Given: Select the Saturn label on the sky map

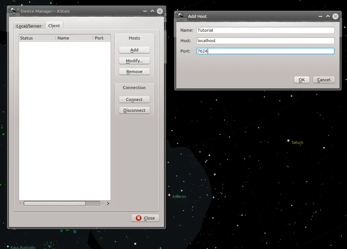Looking at the screenshot, I should coord(297,142).
